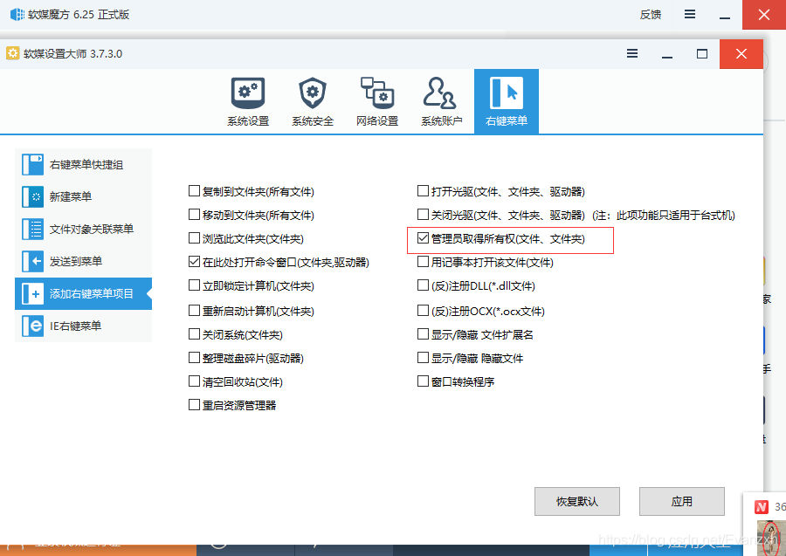786x556 pixels.
Task: Uncheck 管理员取得所有权 checkbox
Action: tap(423, 238)
